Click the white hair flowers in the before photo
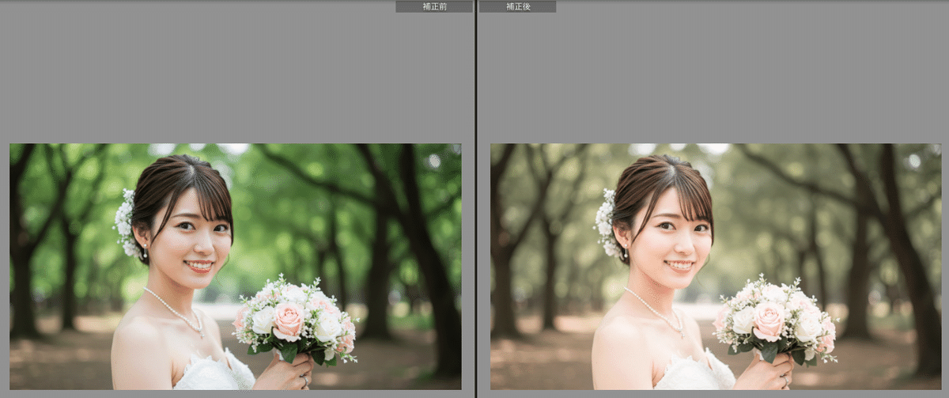949x398 pixels. (x=125, y=222)
